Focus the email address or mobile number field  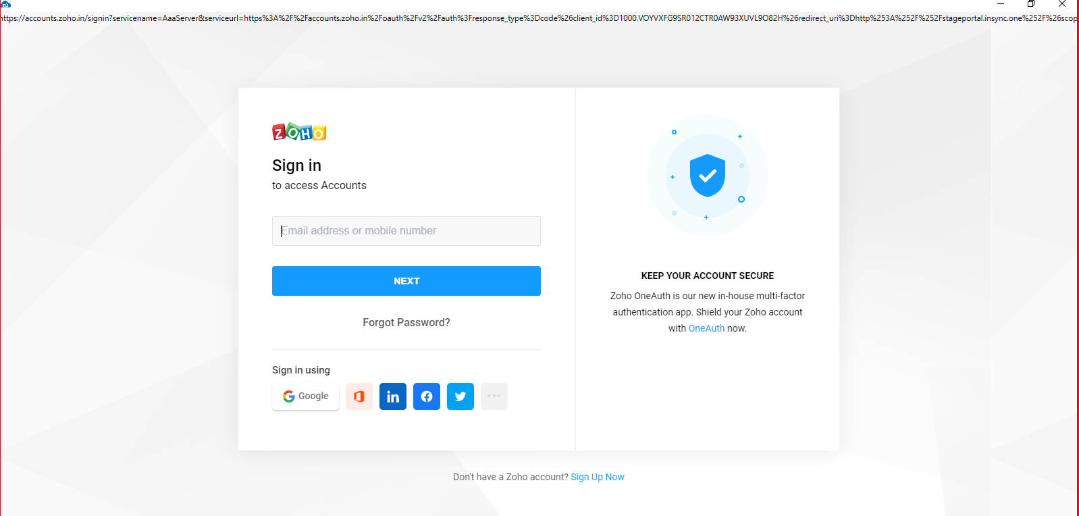coord(406,231)
